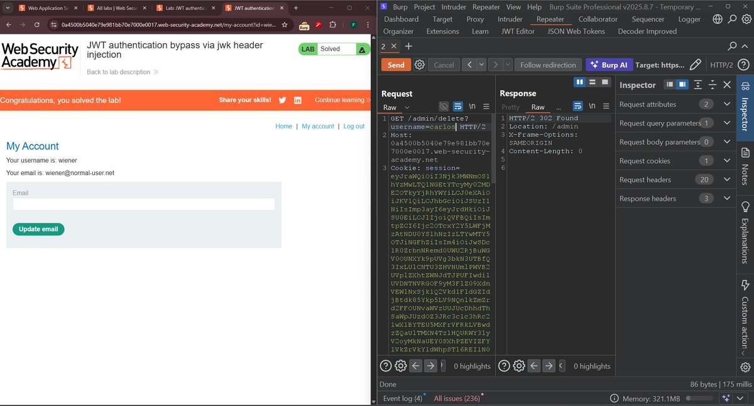Viewport: 754px width, 406px height.
Task: Toggle word wrap in the Request editor
Action: tap(457, 106)
